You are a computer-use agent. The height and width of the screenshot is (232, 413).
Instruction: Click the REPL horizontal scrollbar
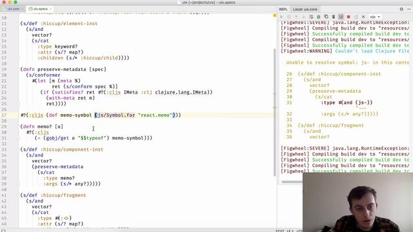click(x=292, y=182)
